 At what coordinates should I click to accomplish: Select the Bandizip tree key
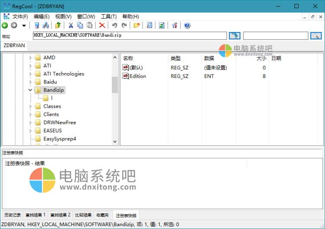[53, 90]
